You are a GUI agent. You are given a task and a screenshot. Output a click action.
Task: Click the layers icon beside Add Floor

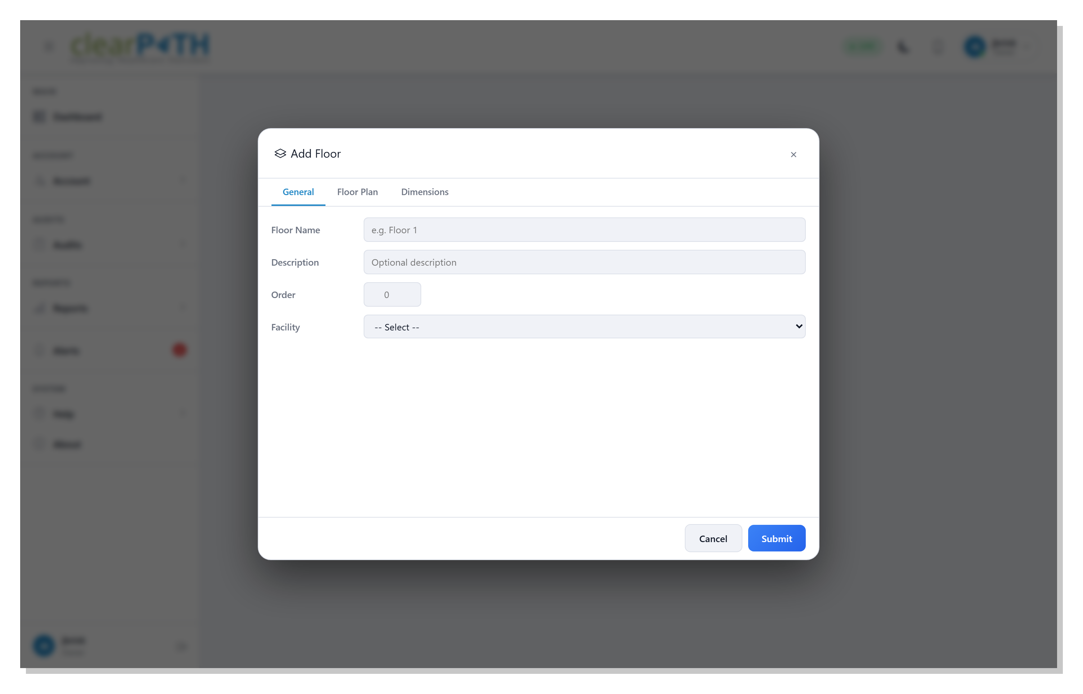(x=280, y=154)
